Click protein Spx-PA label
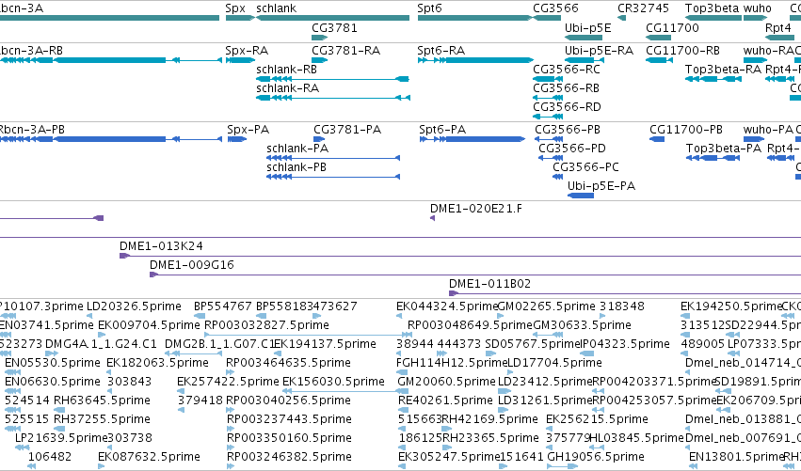The width and height of the screenshot is (801, 471). coord(248,130)
